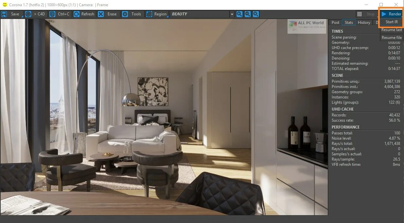Zoom out with the magnifier minus icon

[x=248, y=14]
